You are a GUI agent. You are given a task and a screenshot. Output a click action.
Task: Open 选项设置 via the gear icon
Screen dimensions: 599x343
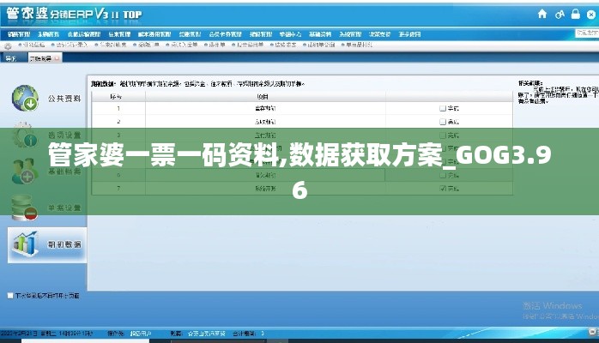pos(25,135)
